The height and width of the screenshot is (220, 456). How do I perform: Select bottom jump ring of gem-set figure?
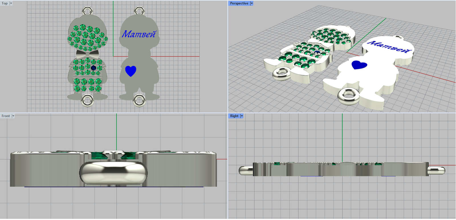click(87, 101)
